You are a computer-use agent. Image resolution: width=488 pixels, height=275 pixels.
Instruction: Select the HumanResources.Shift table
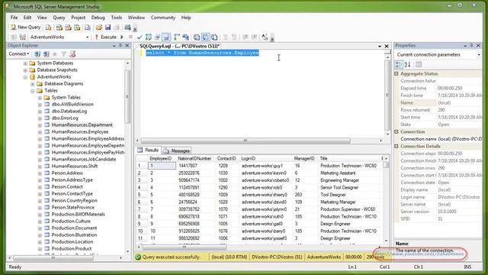click(x=75, y=166)
